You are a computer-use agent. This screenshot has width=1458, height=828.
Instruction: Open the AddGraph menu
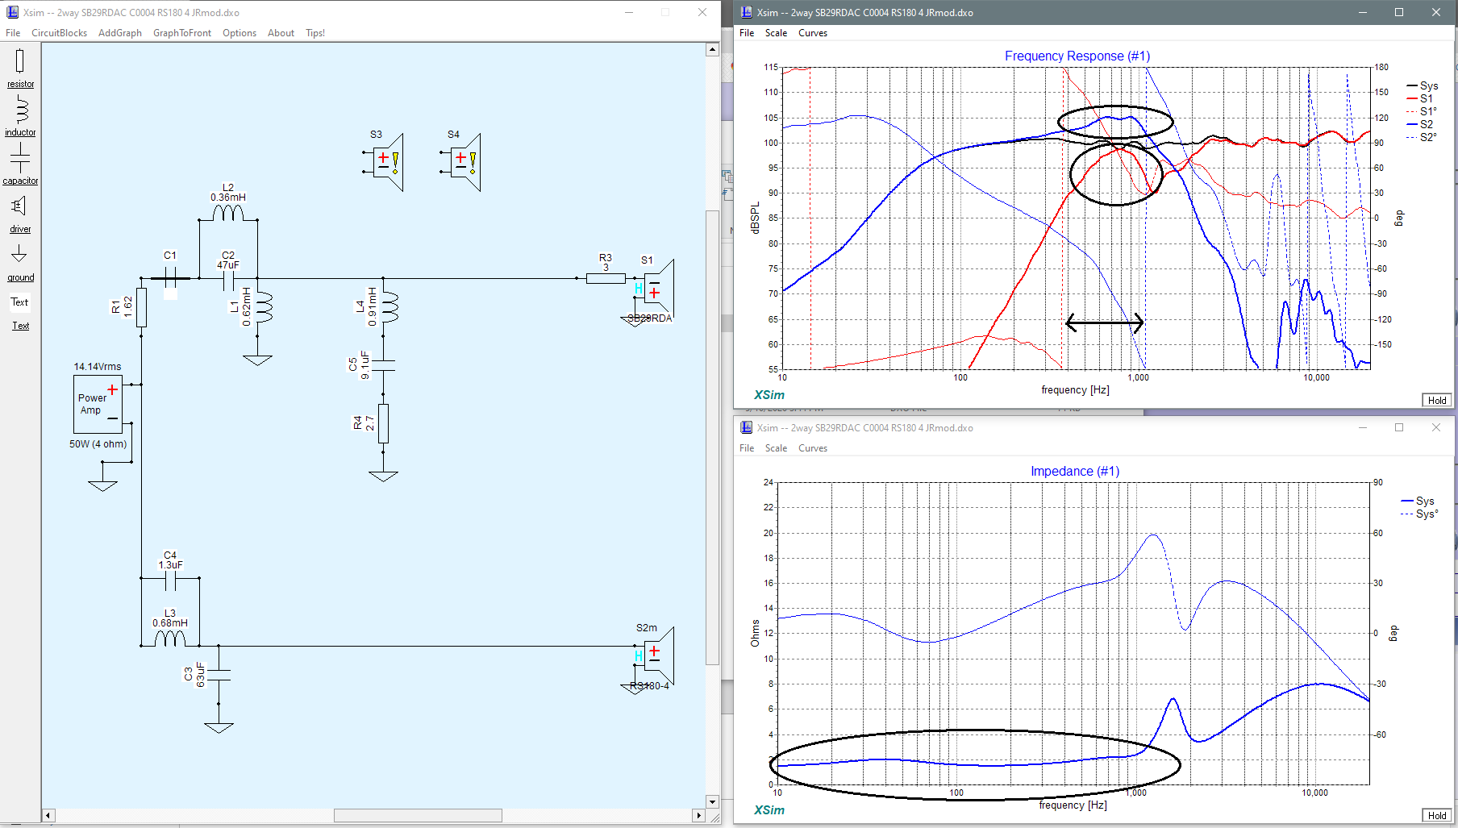[x=119, y=33]
